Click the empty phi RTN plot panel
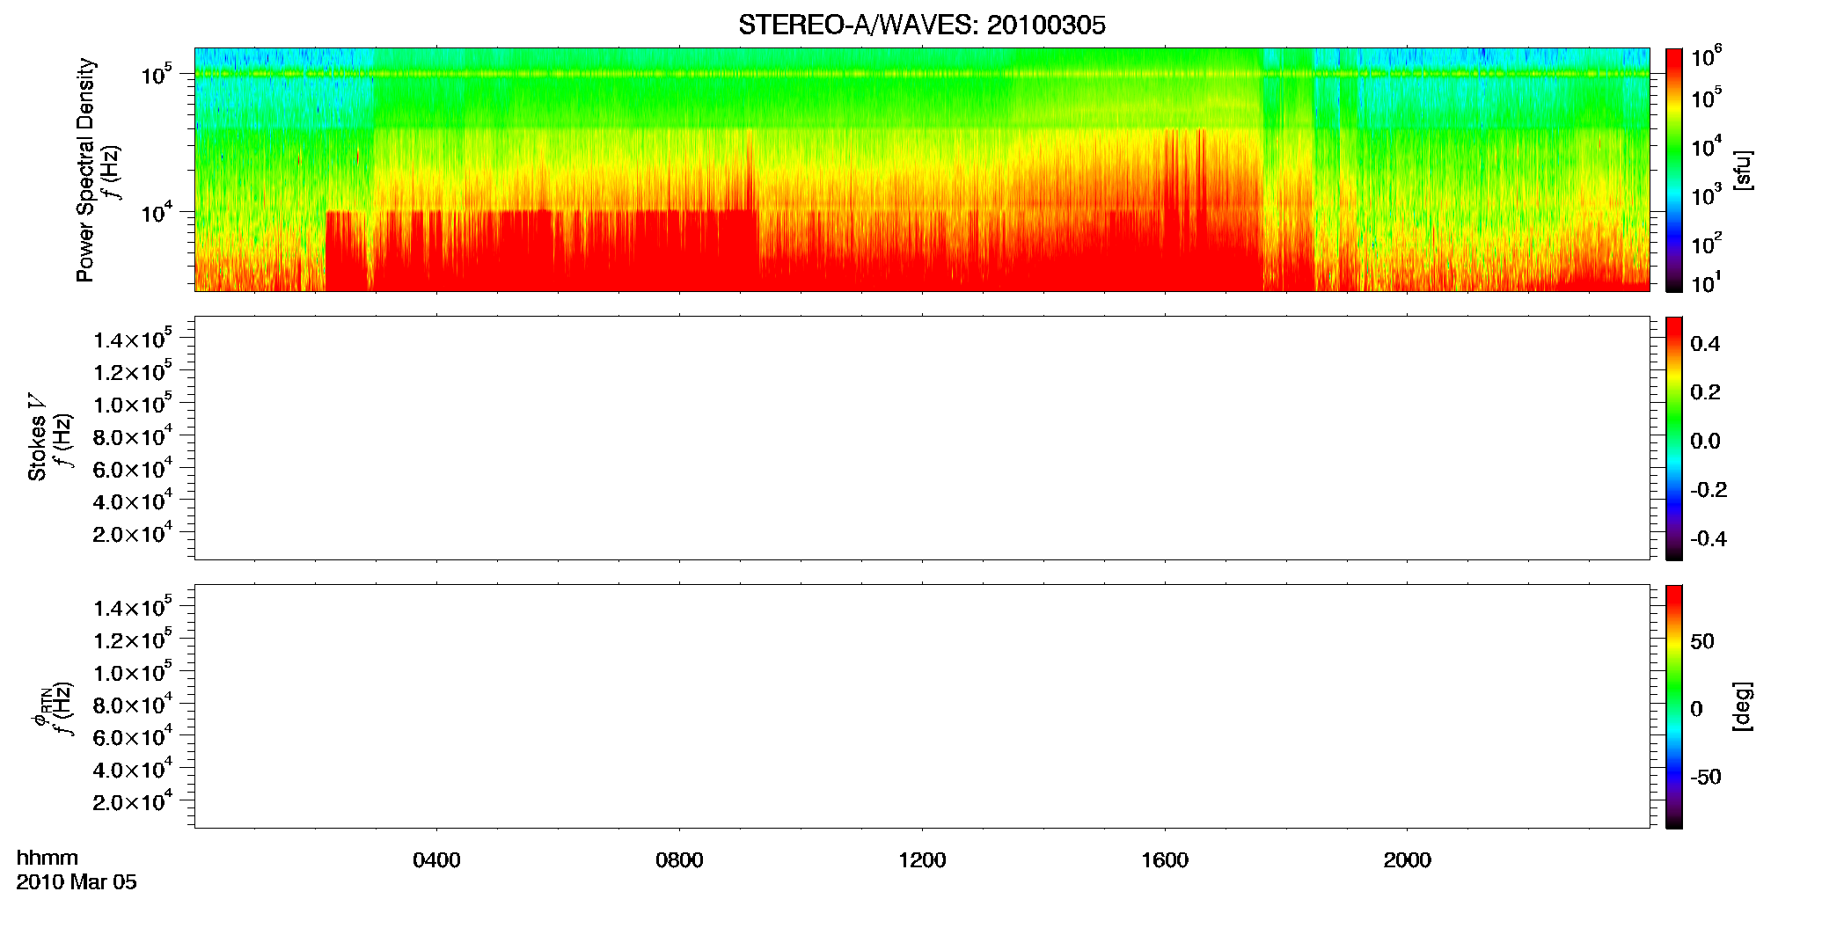The width and height of the screenshot is (1844, 950). coord(922,706)
